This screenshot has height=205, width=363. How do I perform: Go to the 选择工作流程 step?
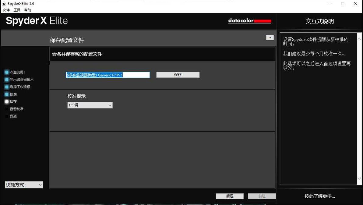coord(18,87)
